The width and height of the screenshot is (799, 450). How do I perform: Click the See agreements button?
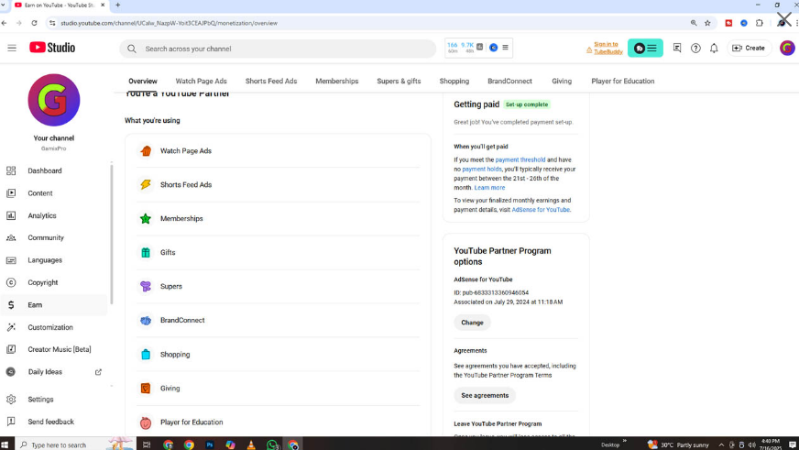click(485, 395)
